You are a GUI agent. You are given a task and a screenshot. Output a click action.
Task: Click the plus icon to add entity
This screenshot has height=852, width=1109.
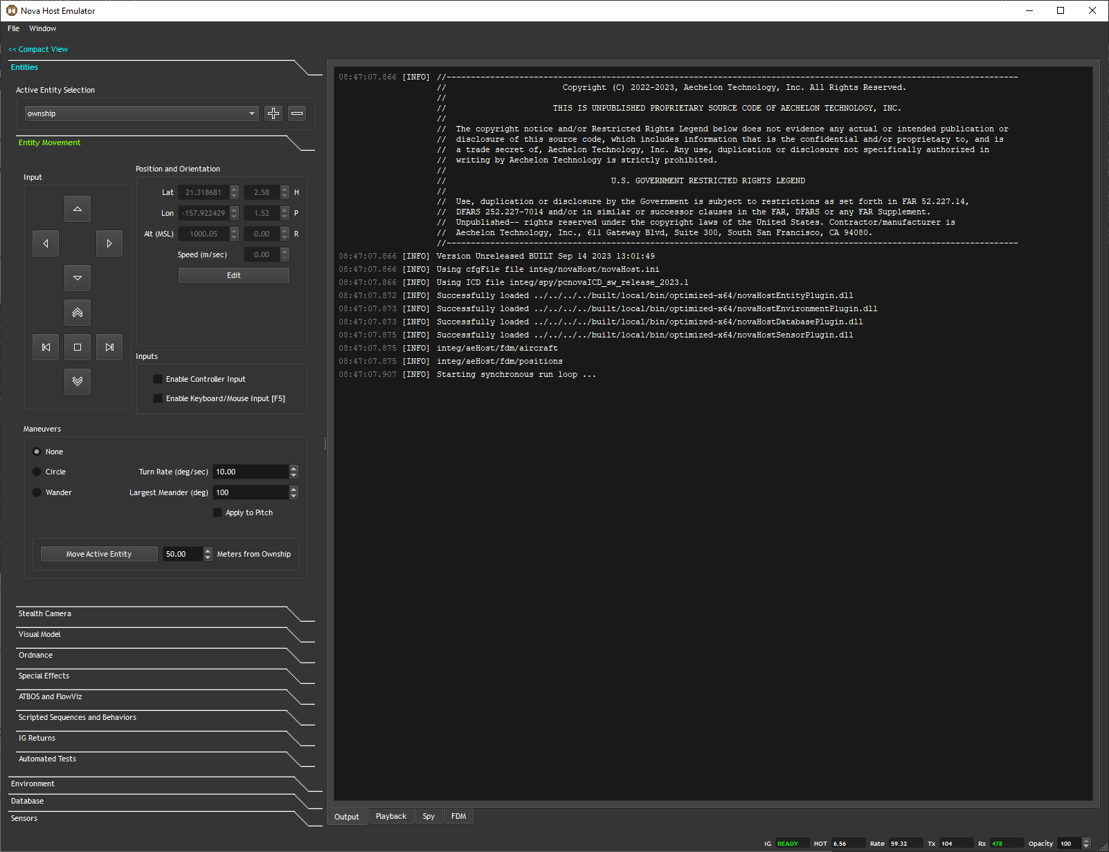point(273,113)
